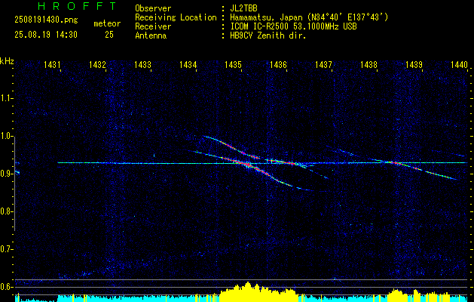Screen dimensions: 474x302
Task: Click time axis label 1438
Action: tap(368, 64)
